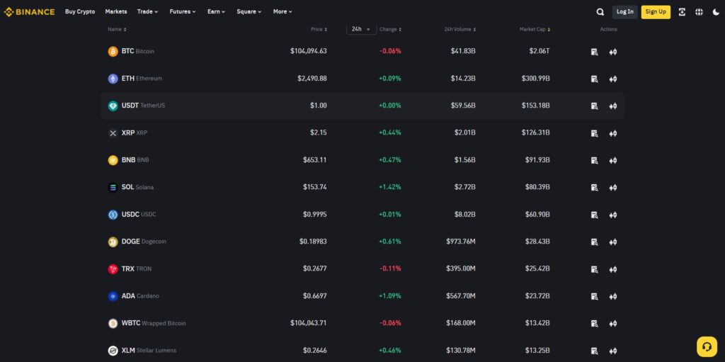Click the Log In button
The height and width of the screenshot is (362, 725).
coord(625,11)
